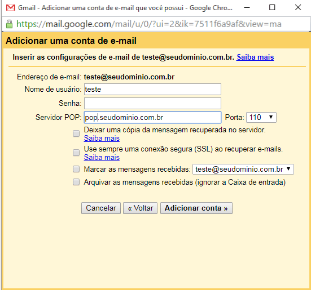Open Saiba mais link in the header line
This screenshot has height=290, width=311.
(255, 57)
